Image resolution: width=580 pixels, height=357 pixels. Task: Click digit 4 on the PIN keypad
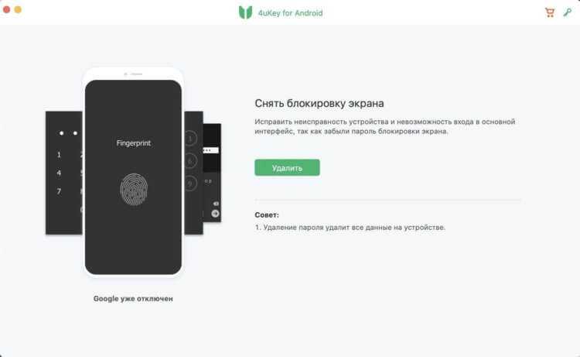59,173
